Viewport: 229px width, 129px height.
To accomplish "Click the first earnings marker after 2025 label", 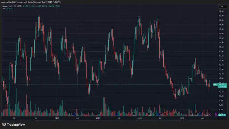I will coord(192,114).
